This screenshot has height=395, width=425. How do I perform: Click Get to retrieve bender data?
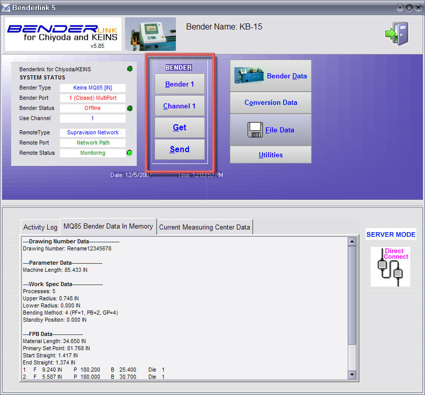pyautogui.click(x=179, y=128)
